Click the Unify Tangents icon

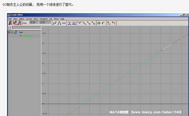tap(84, 23)
